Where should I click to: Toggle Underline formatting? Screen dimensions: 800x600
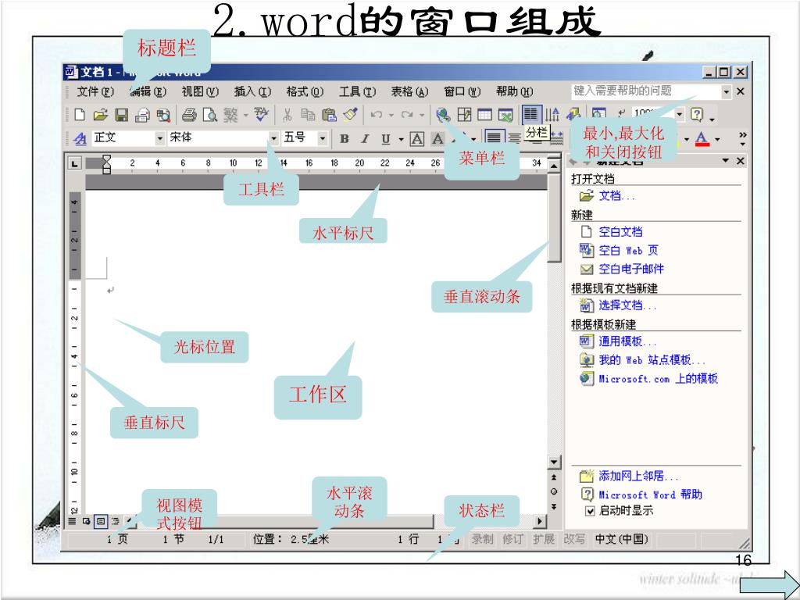coord(386,139)
